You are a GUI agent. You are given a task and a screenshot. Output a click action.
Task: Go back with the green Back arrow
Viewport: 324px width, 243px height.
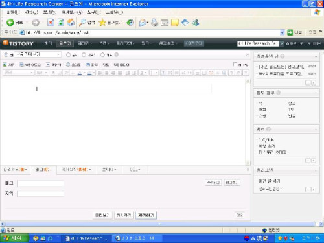10,22
